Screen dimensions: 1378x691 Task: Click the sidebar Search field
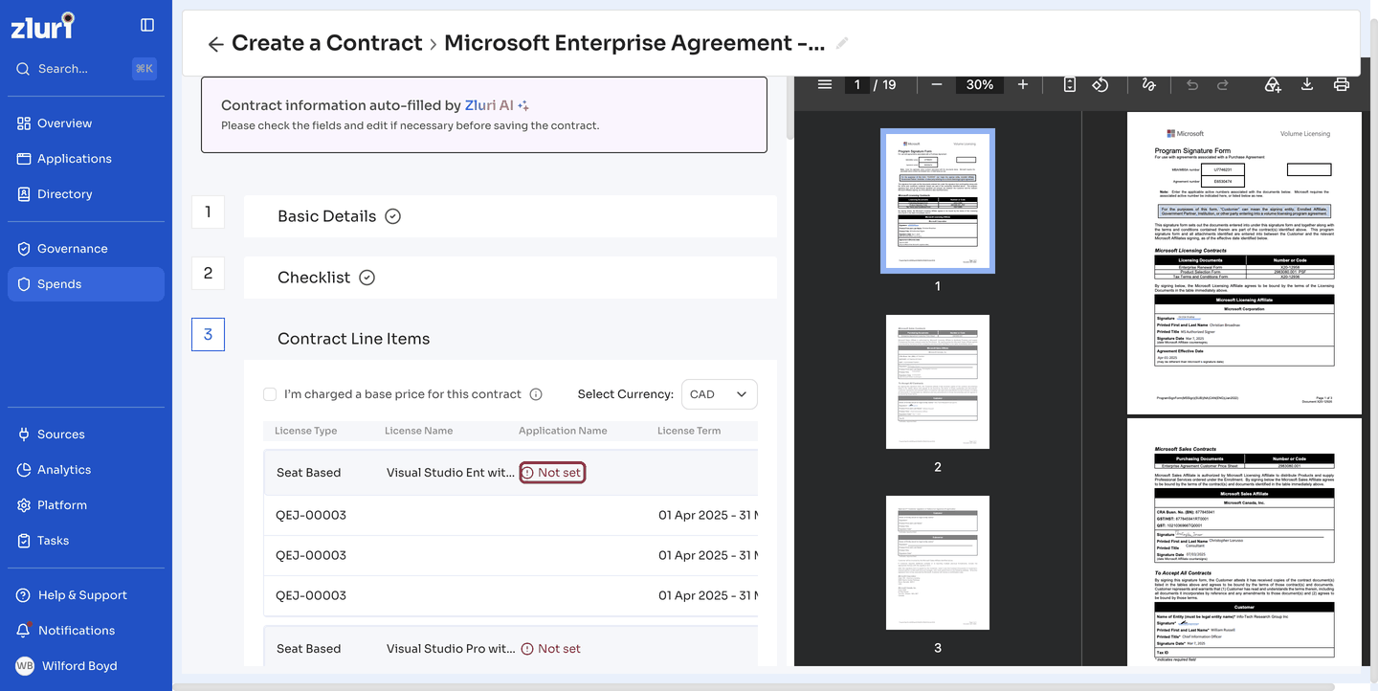click(86, 69)
